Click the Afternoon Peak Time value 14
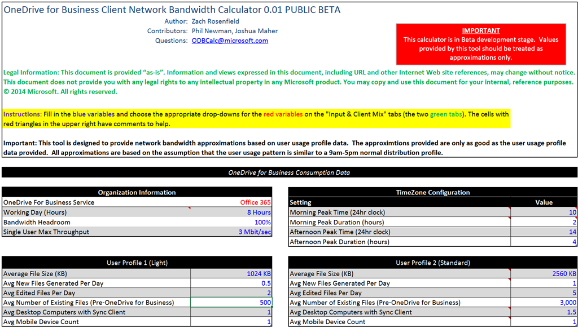This screenshot has width=578, height=328. pos(544,232)
